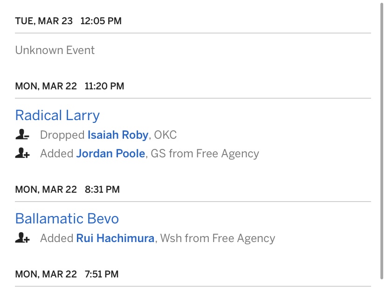Select the Mon, Mar 22 7:51 PM header

67,274
